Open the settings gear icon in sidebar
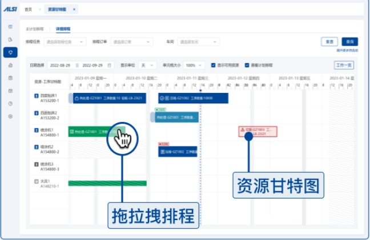 (x=10, y=116)
